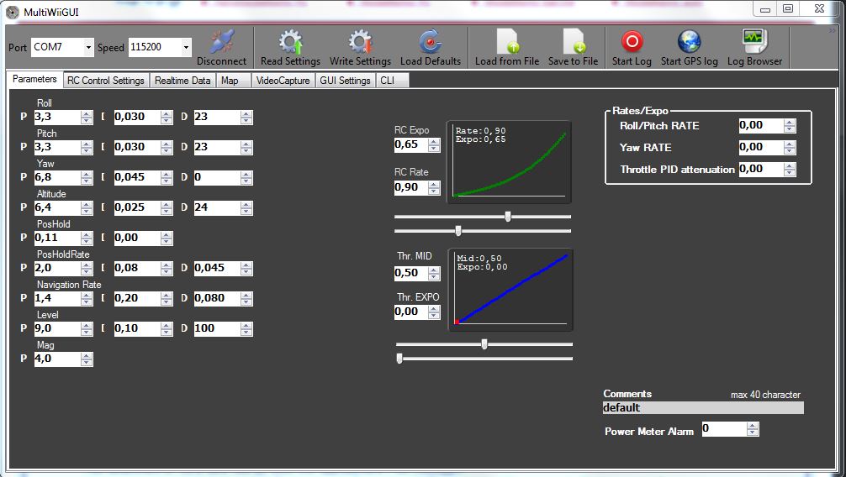Click the Power Meter Alarm stepper arrows

point(753,429)
